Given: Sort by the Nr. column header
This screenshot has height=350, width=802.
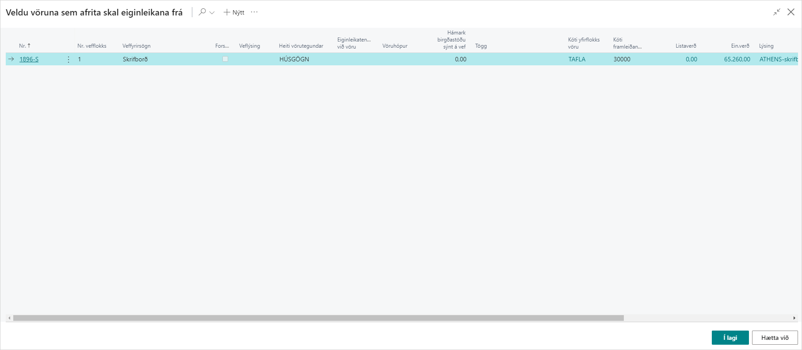Looking at the screenshot, I should click(x=23, y=46).
